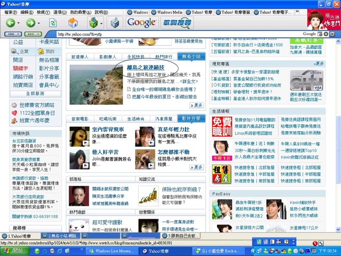Screen dimensions: 341x256
Task: Open the Google toolbar button
Action: click(142, 22)
